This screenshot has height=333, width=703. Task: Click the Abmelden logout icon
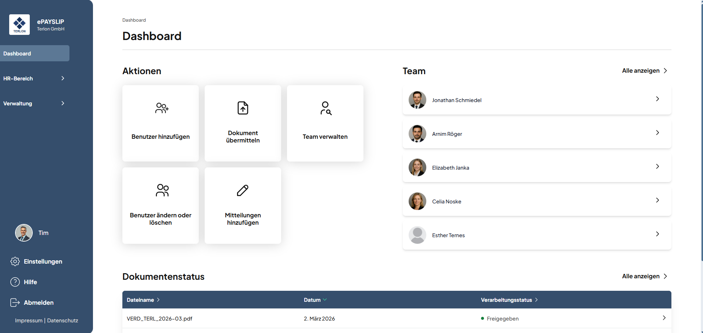point(15,303)
